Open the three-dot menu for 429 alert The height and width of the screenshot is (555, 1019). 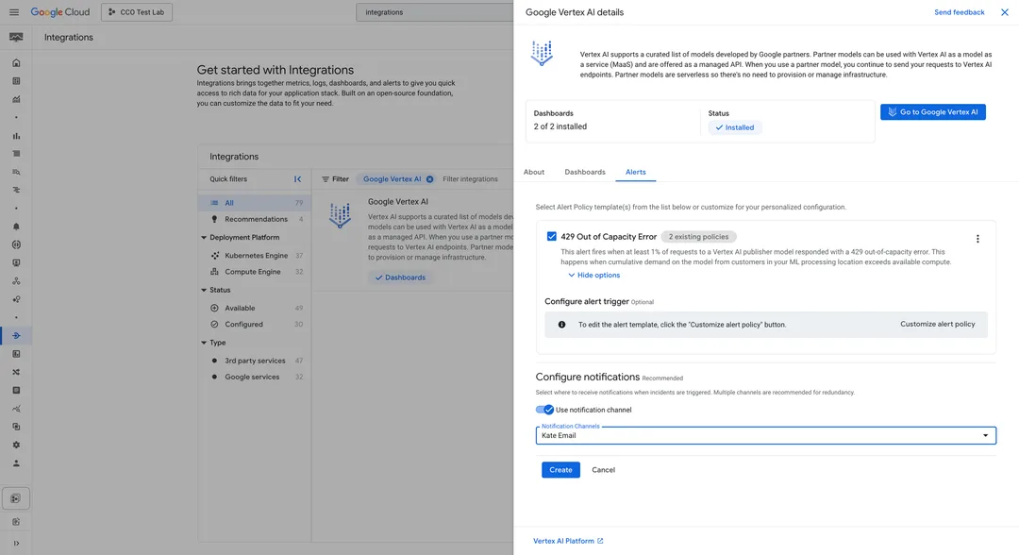click(x=977, y=239)
